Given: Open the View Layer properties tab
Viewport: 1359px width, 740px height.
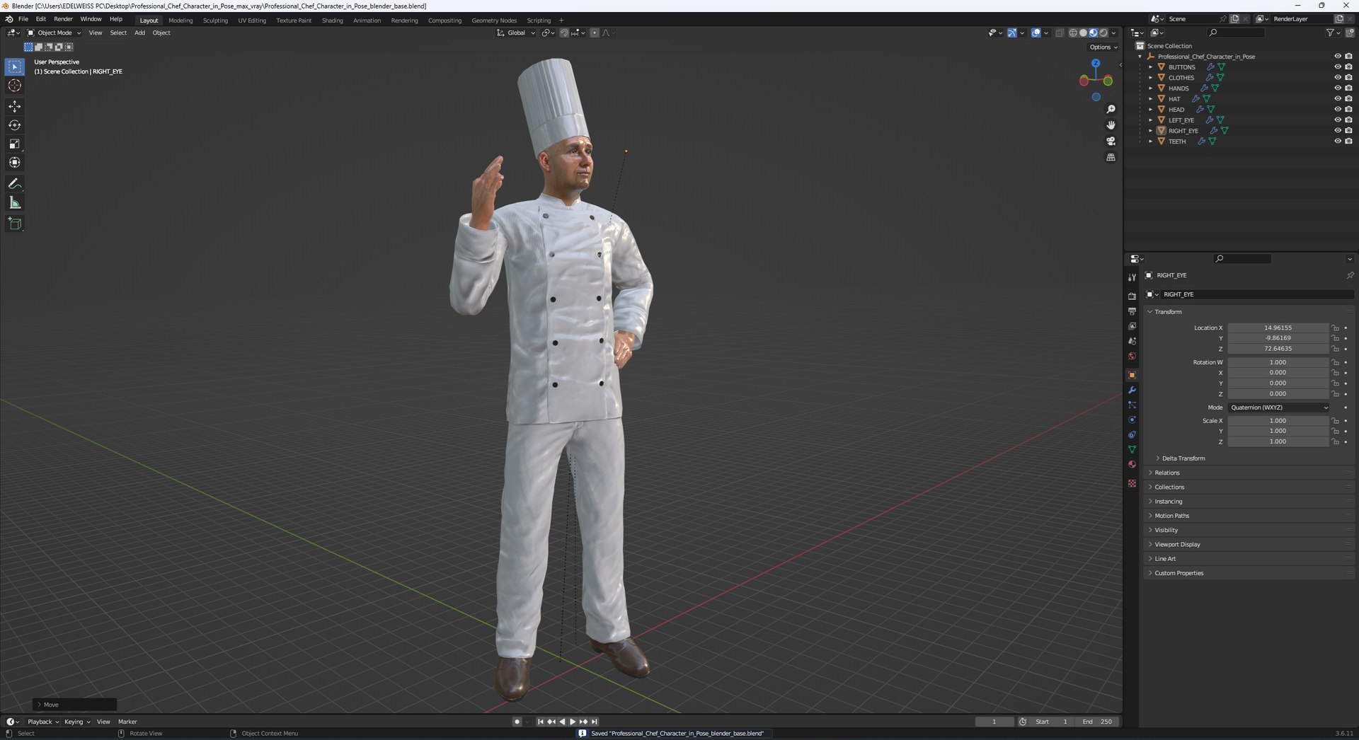Looking at the screenshot, I should click(x=1132, y=326).
